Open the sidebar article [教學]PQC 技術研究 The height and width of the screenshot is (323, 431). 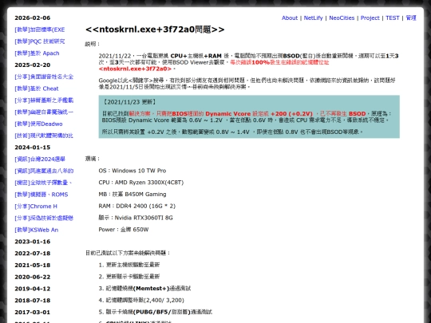pos(40,41)
